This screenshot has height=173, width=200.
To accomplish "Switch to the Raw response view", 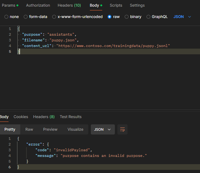I will [x=29, y=129].
